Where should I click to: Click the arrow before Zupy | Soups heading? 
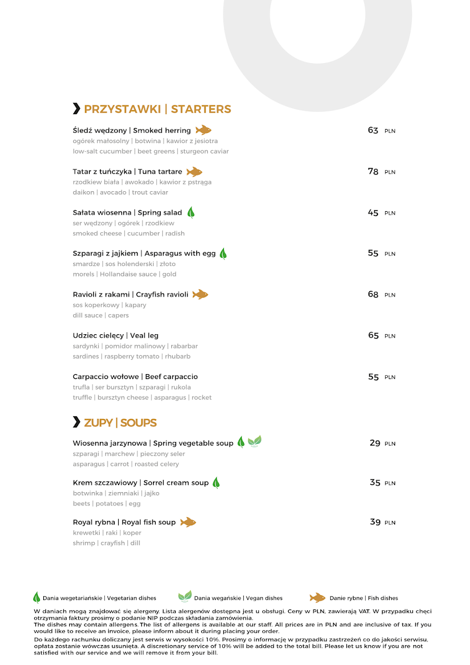(76, 422)
